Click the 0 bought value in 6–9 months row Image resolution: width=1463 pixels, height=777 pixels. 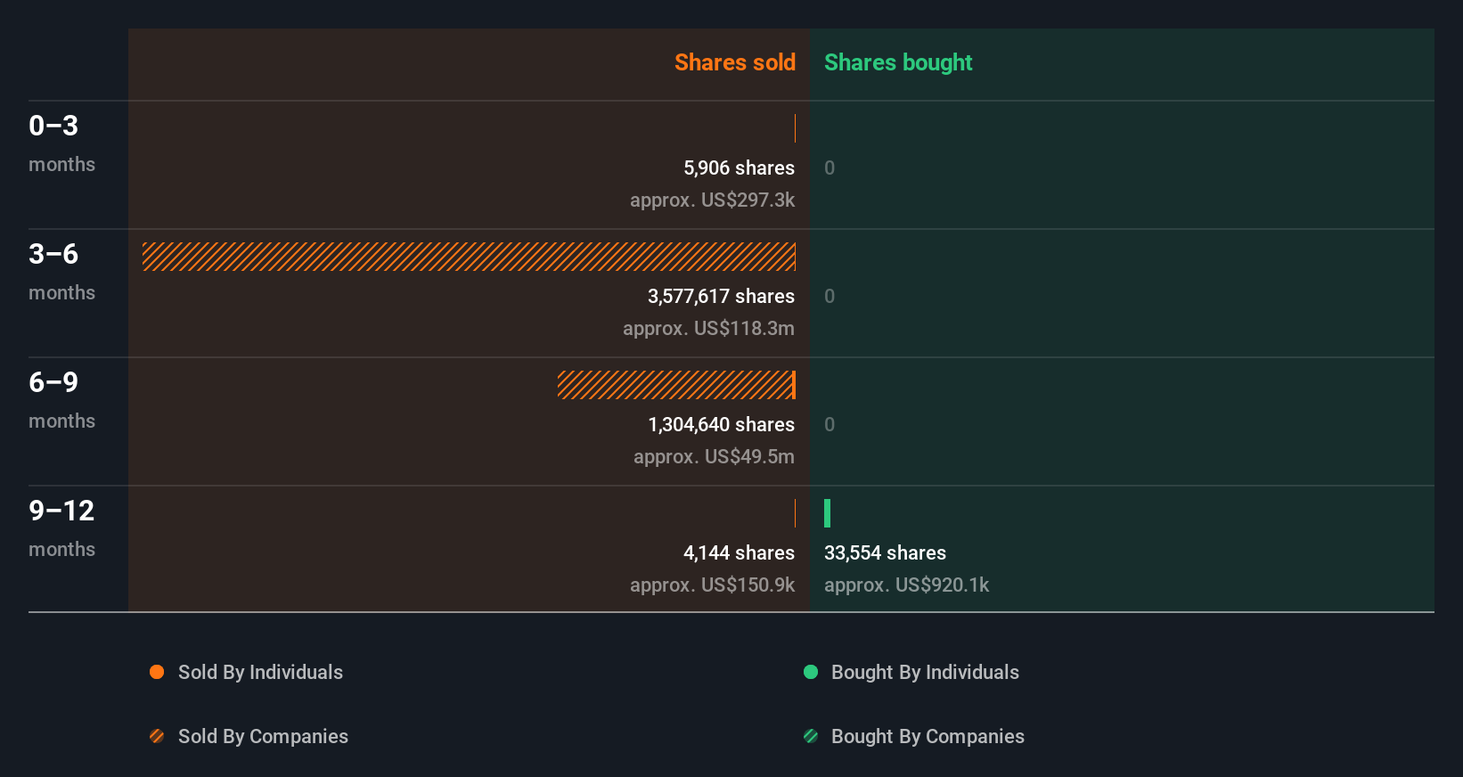pyautogui.click(x=830, y=424)
